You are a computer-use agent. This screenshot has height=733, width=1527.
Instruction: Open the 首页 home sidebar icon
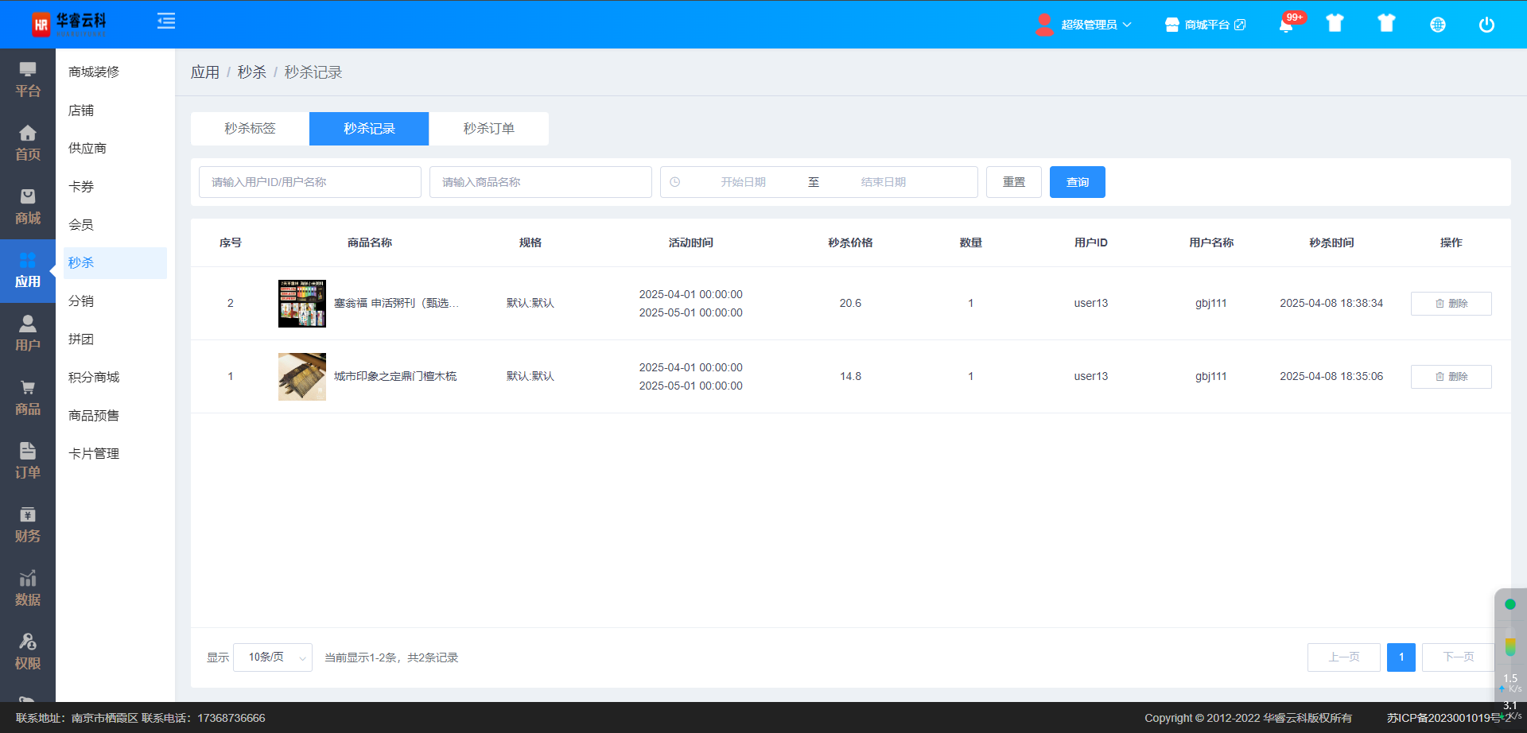pyautogui.click(x=28, y=143)
